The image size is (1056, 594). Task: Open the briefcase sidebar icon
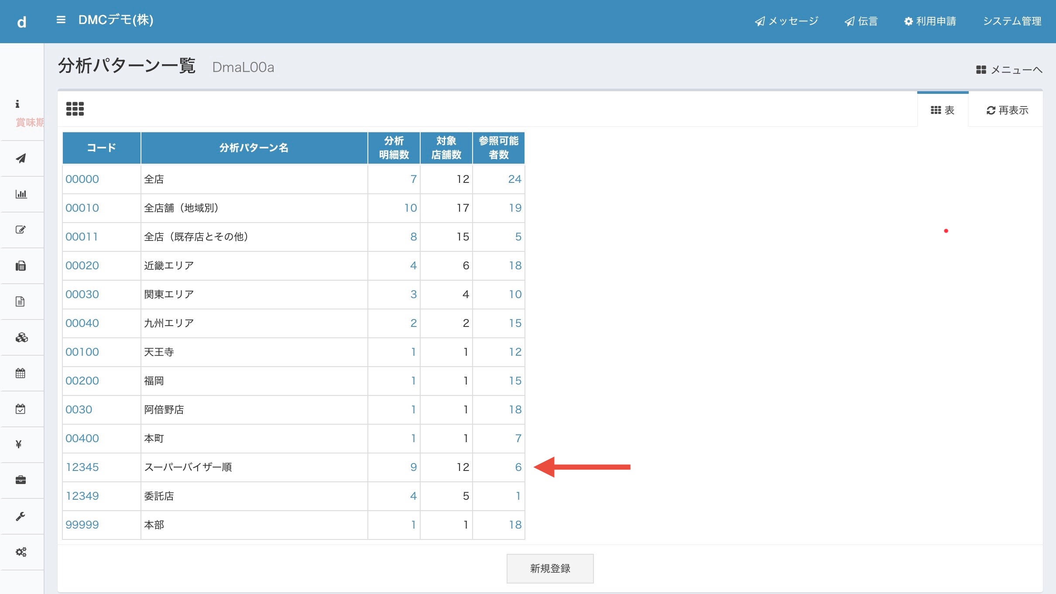(x=21, y=480)
